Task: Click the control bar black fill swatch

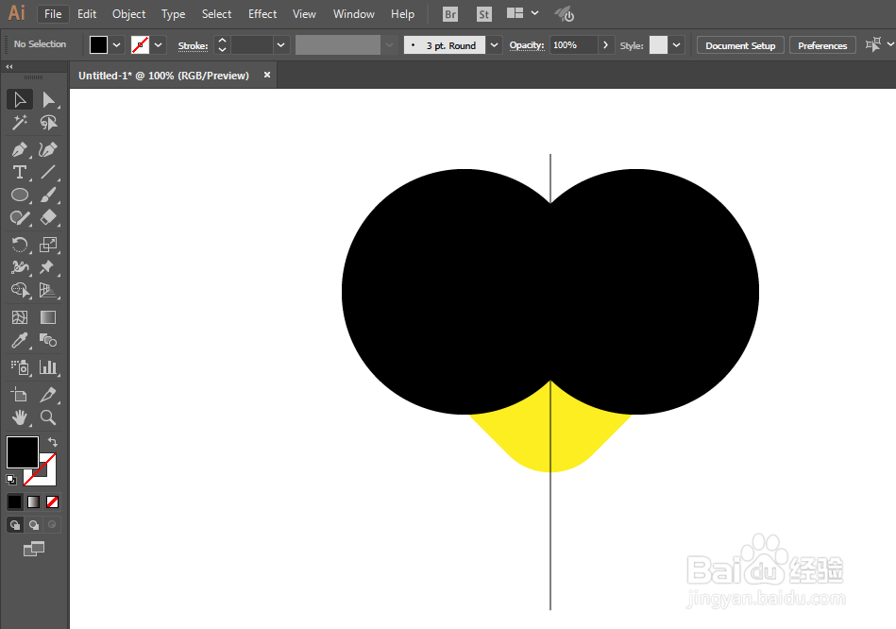Action: tap(98, 44)
